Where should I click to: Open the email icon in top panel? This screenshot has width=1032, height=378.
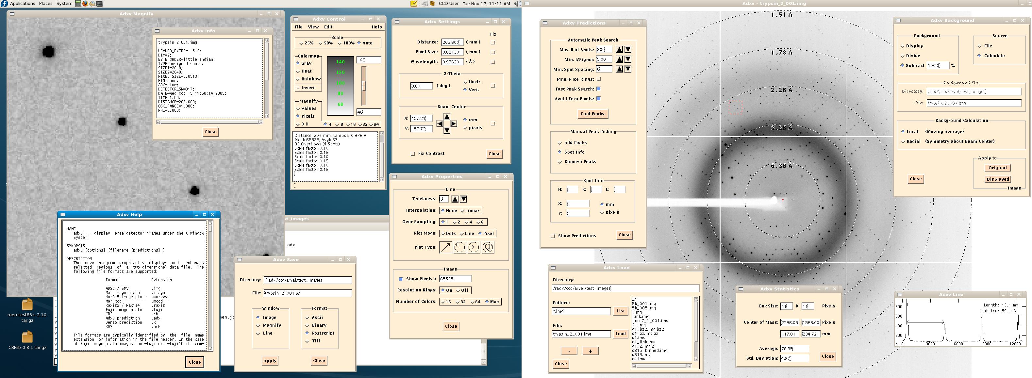click(x=92, y=4)
